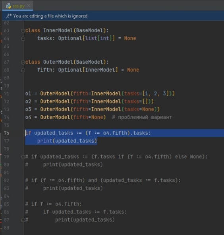This screenshot has width=224, height=235.
Task: Click fold end marker on line 87
Action: pos(23,220)
